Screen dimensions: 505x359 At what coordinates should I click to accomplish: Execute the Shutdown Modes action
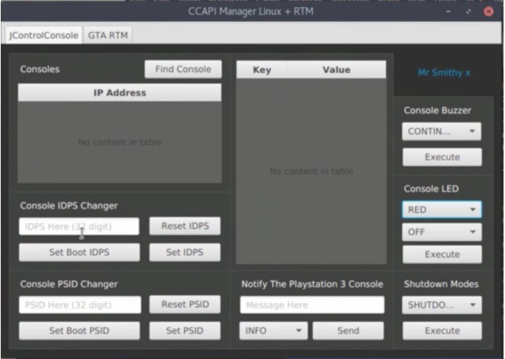(x=443, y=331)
